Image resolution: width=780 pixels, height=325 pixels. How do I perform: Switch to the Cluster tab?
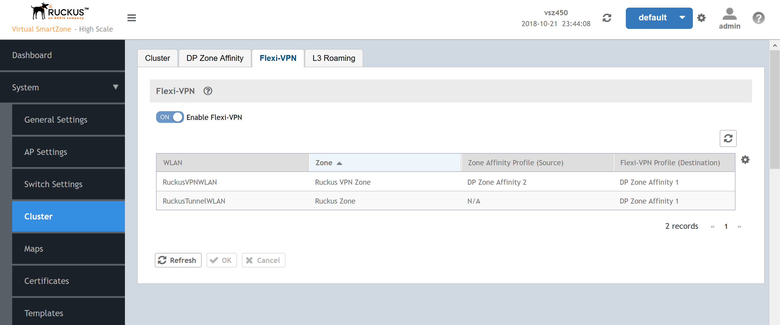pyautogui.click(x=157, y=58)
